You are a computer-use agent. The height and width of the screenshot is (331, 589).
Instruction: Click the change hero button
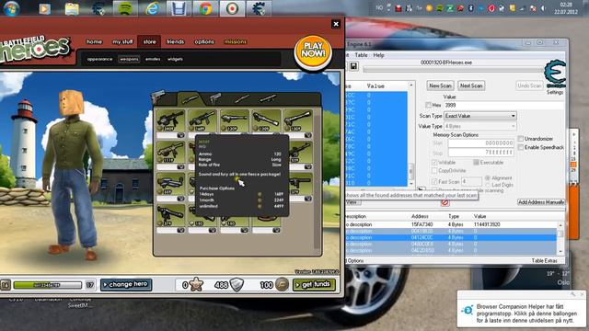(126, 284)
